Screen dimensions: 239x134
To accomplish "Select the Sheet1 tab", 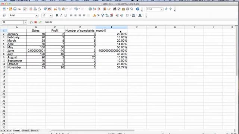I will [x=16, y=131].
